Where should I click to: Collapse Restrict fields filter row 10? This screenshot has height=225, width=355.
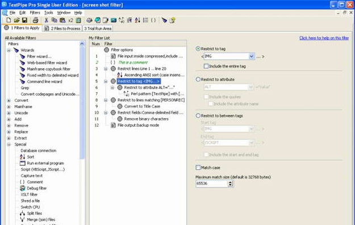pyautogui.click(x=106, y=113)
